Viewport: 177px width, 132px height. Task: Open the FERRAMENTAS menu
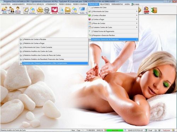tap(117, 4)
